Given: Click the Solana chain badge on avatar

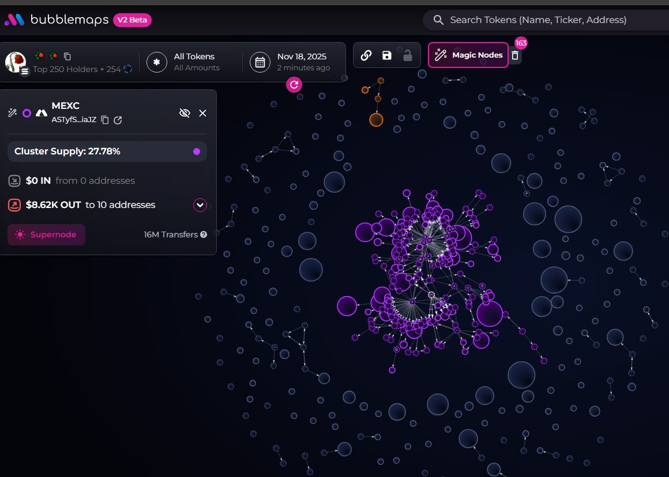Looking at the screenshot, I should pyautogui.click(x=25, y=71).
